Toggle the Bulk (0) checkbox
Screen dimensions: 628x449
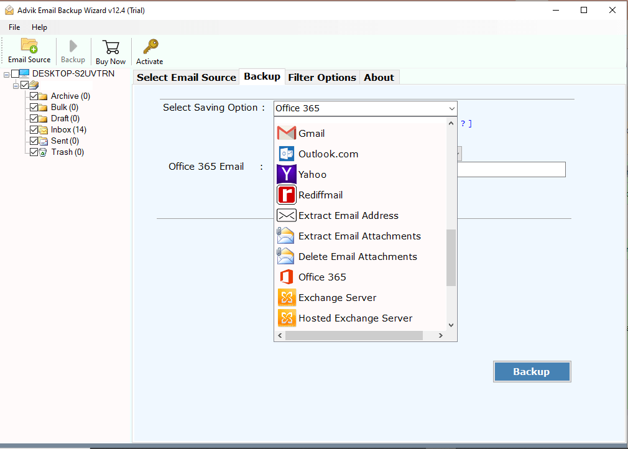pyautogui.click(x=34, y=108)
